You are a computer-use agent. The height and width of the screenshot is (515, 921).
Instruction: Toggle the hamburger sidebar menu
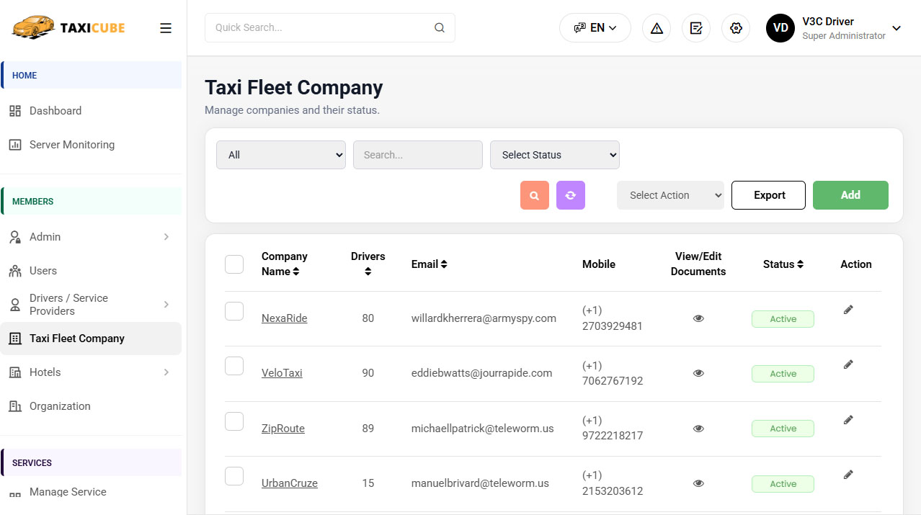[x=166, y=28]
